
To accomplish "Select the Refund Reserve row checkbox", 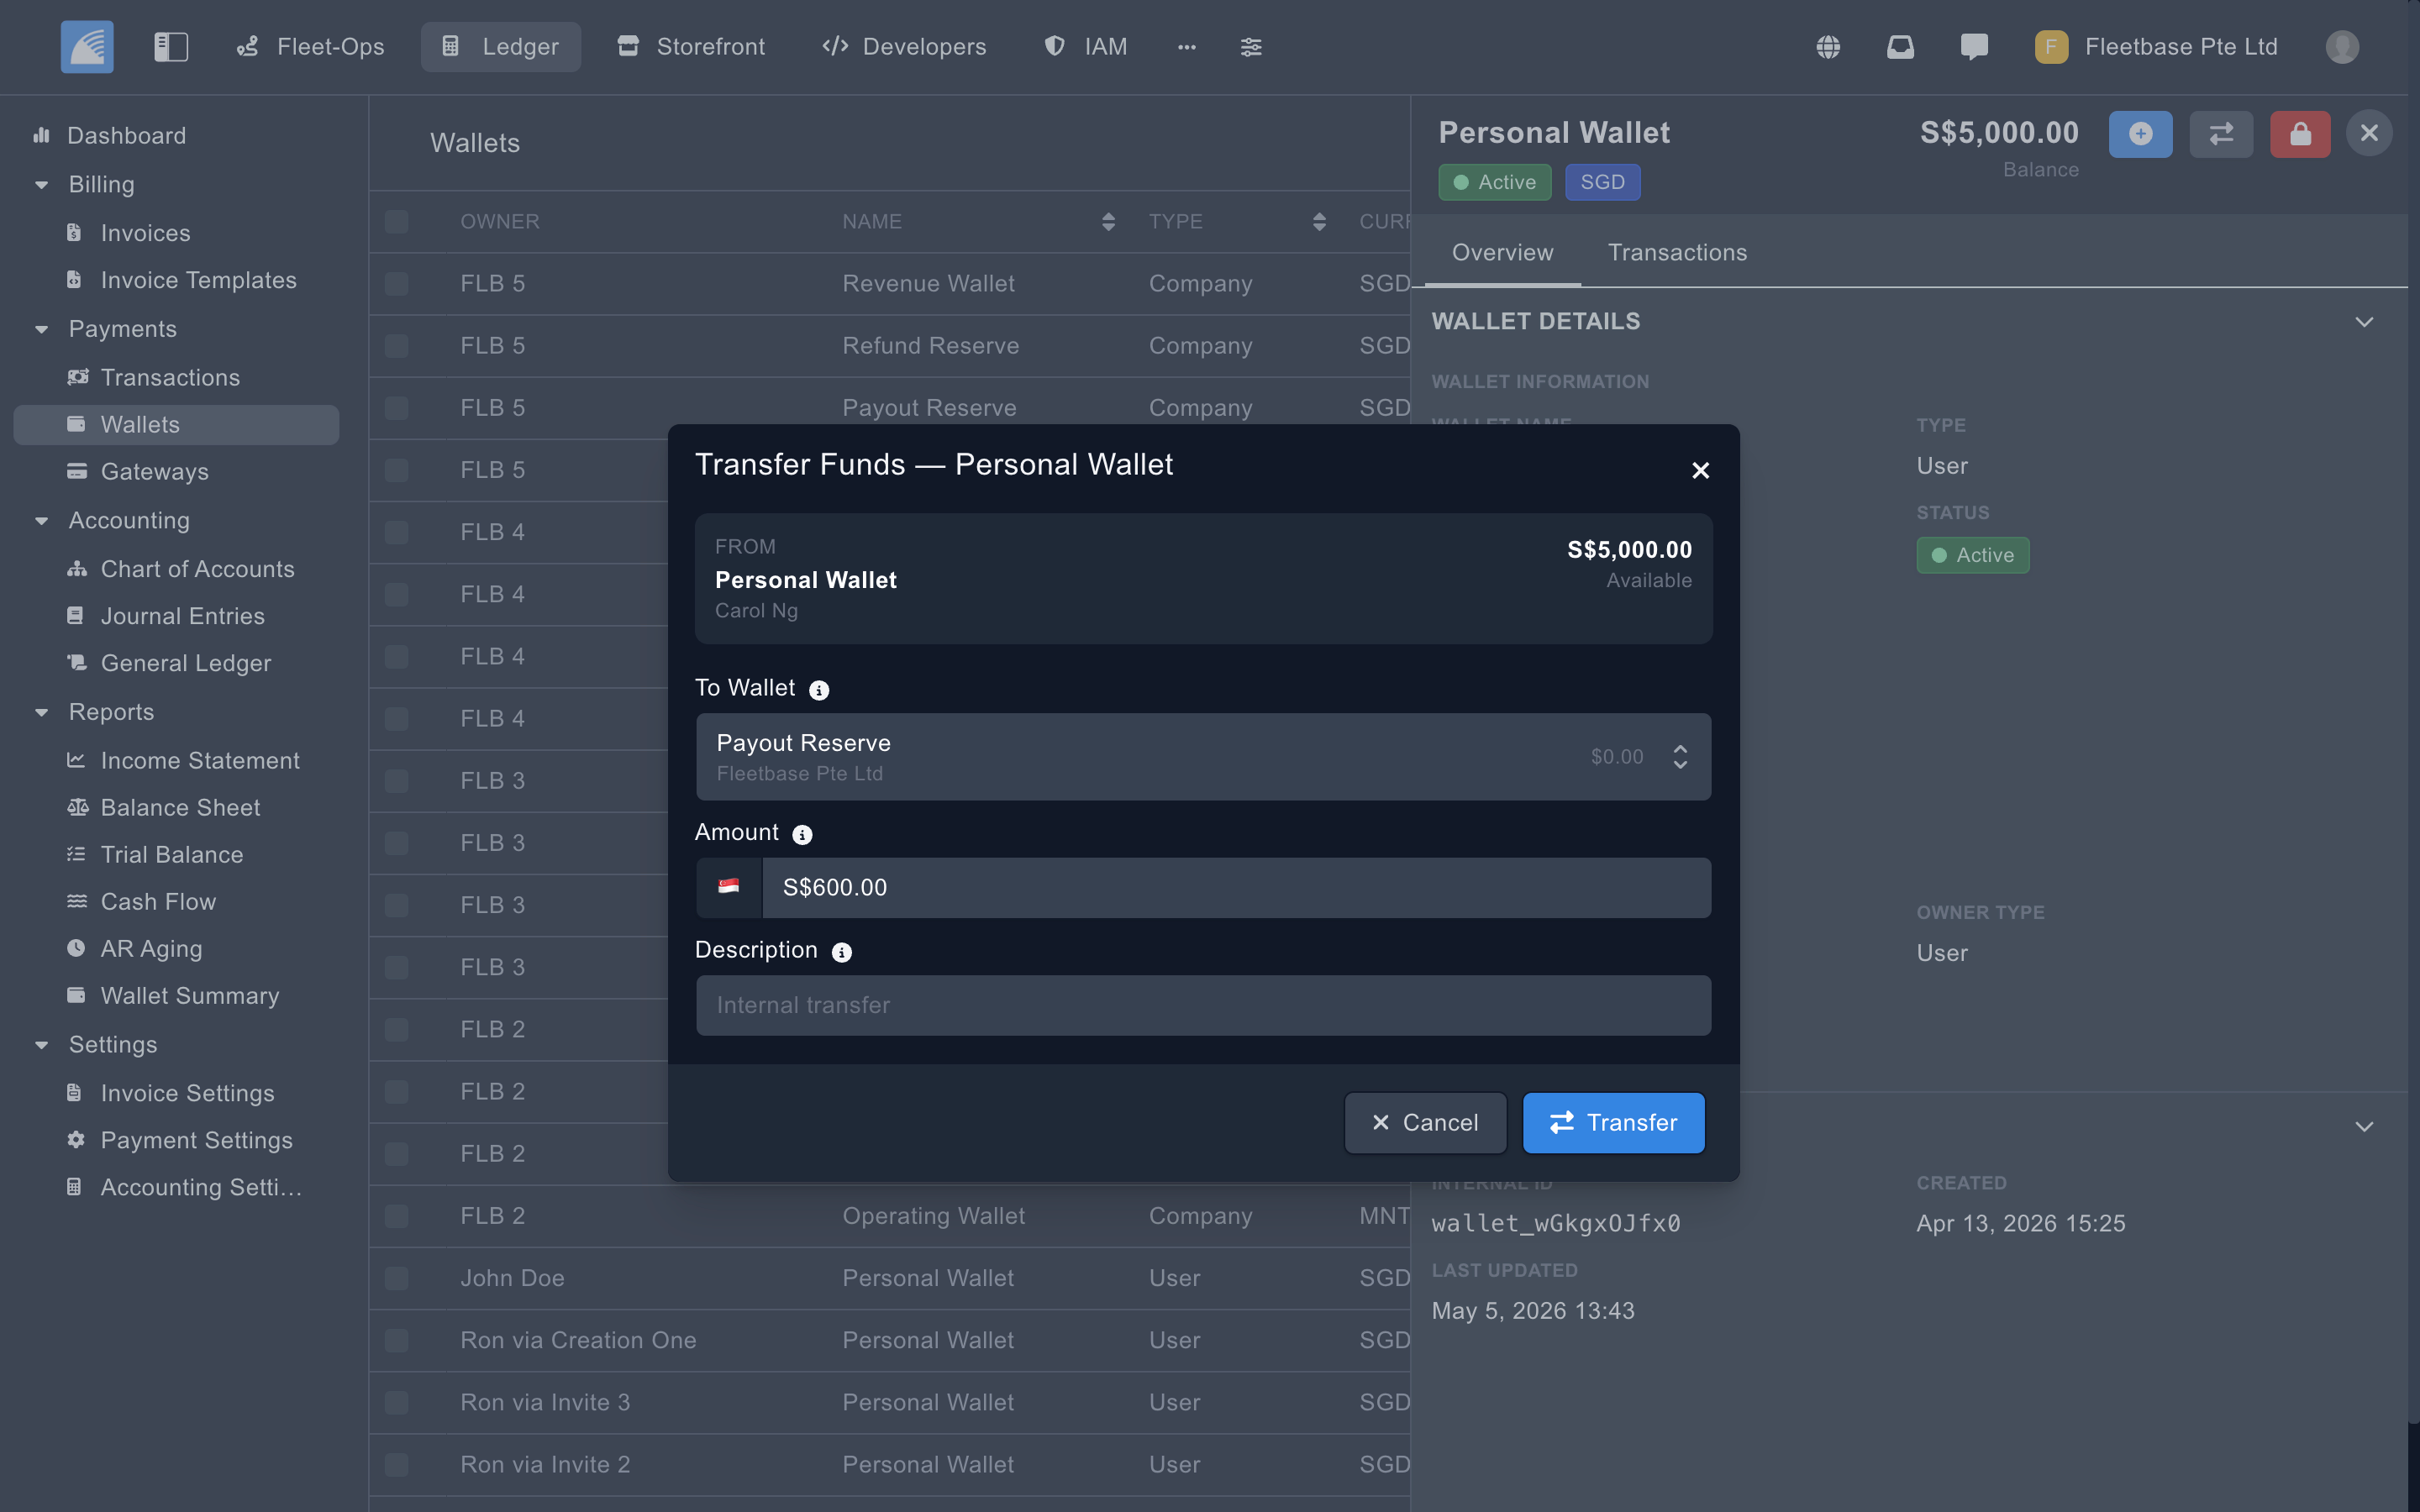I will 397,346.
